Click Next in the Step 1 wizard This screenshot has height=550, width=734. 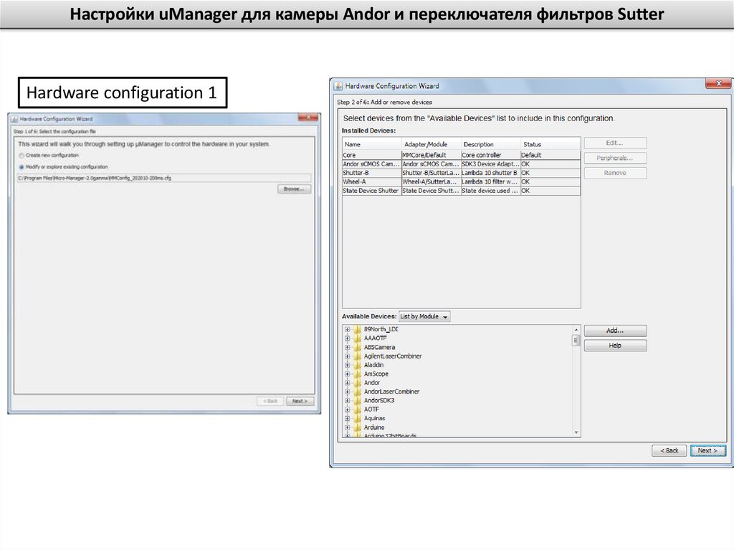click(x=300, y=401)
